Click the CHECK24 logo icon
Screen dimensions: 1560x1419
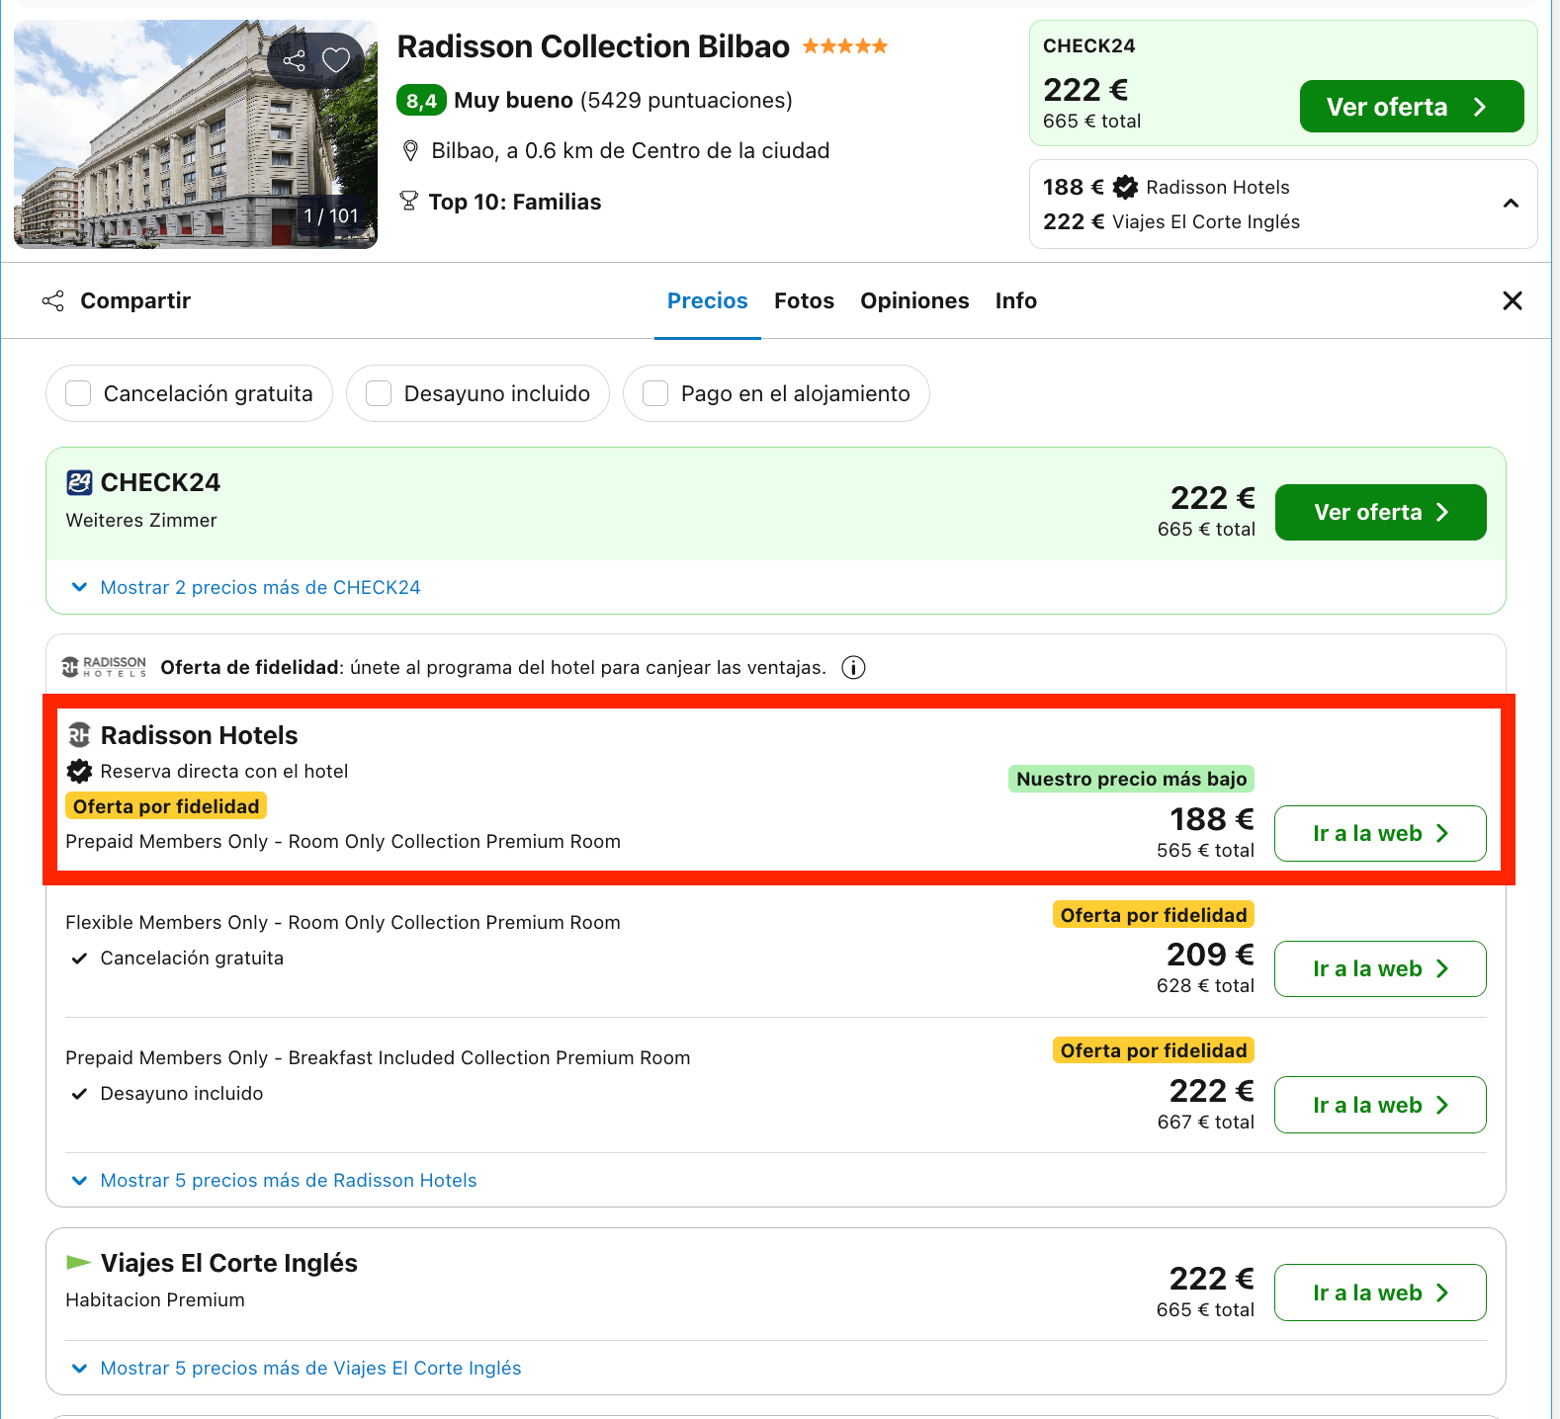click(x=79, y=482)
